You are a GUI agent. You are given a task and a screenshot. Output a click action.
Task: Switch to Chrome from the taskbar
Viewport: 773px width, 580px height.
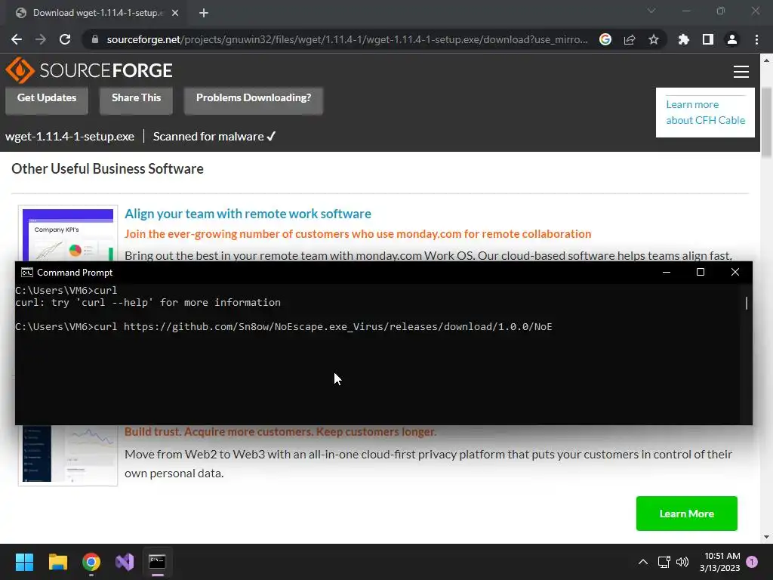(x=91, y=562)
